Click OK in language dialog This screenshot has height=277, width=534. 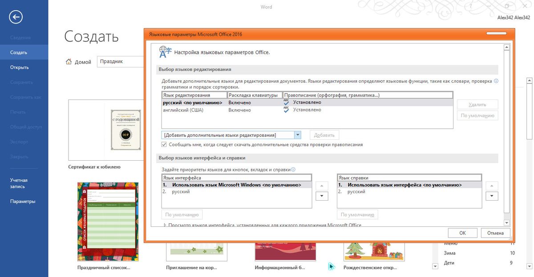point(462,233)
